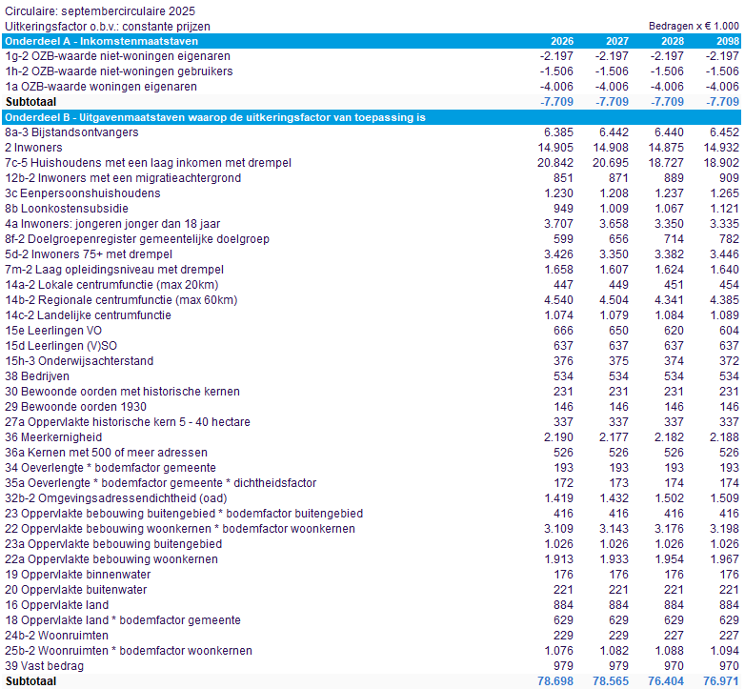Click the 8a-3 Bijstandsontvangers row label
The height and width of the screenshot is (689, 745).
coord(71,132)
